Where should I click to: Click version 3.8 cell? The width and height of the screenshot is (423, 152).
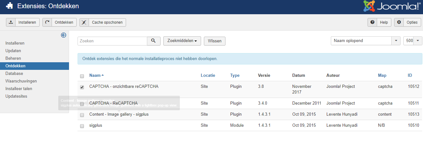(261, 86)
